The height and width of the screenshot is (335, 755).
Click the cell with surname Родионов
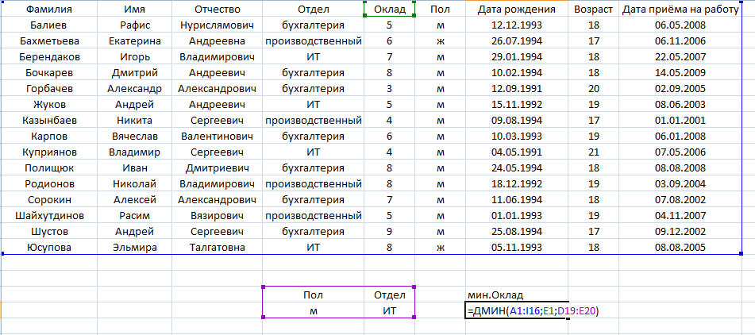pyautogui.click(x=48, y=184)
